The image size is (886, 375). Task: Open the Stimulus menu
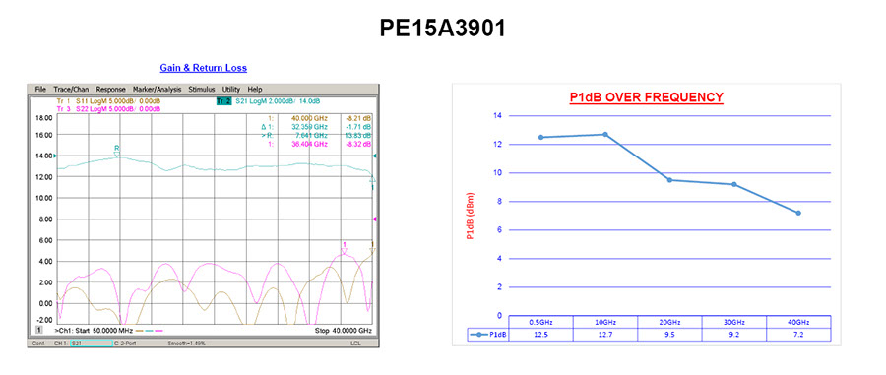pyautogui.click(x=202, y=90)
